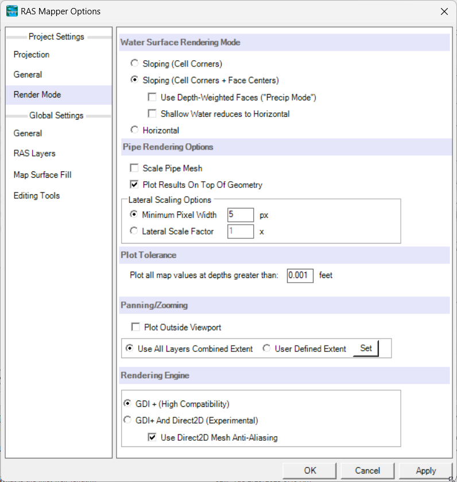The width and height of the screenshot is (457, 482).
Task: Click the RAS Mapper app icon in title bar
Action: click(x=12, y=11)
